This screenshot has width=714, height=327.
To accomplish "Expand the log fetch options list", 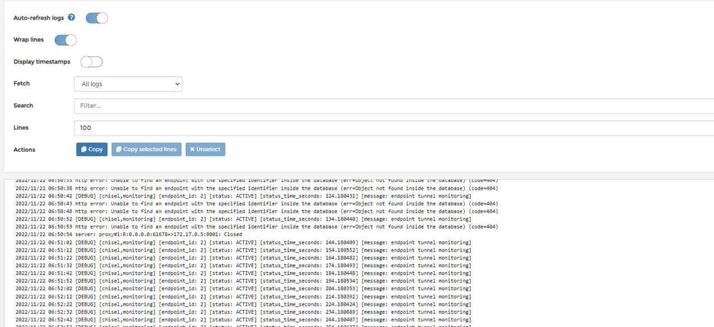I will click(x=128, y=84).
